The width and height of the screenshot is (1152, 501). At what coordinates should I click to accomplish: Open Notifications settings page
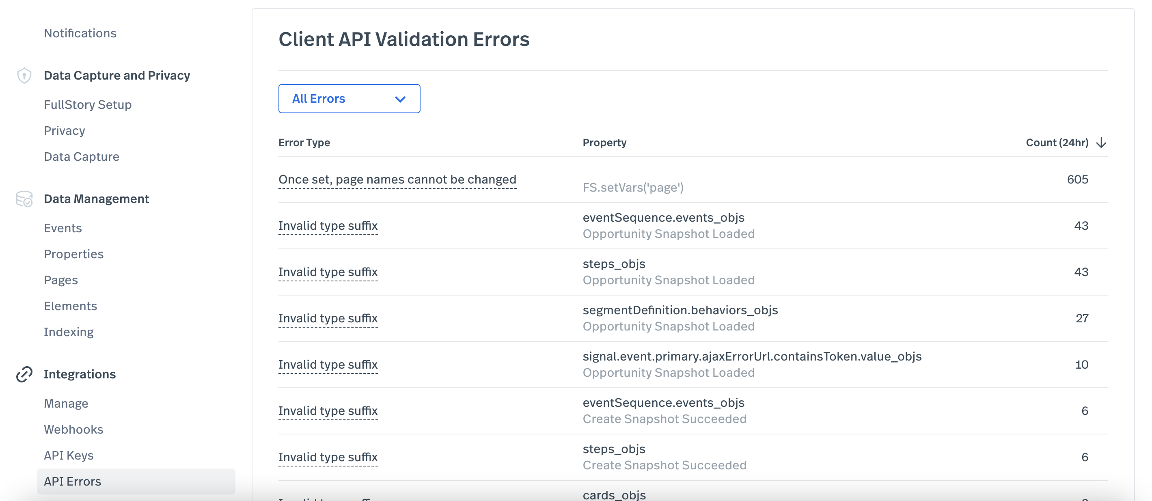click(80, 33)
